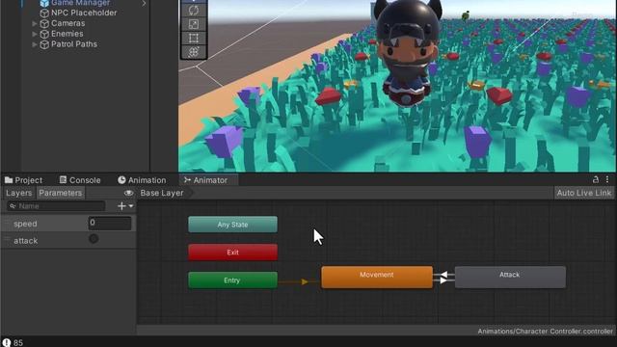Select Enemies in hierarchy
The width and height of the screenshot is (617, 347).
(67, 35)
